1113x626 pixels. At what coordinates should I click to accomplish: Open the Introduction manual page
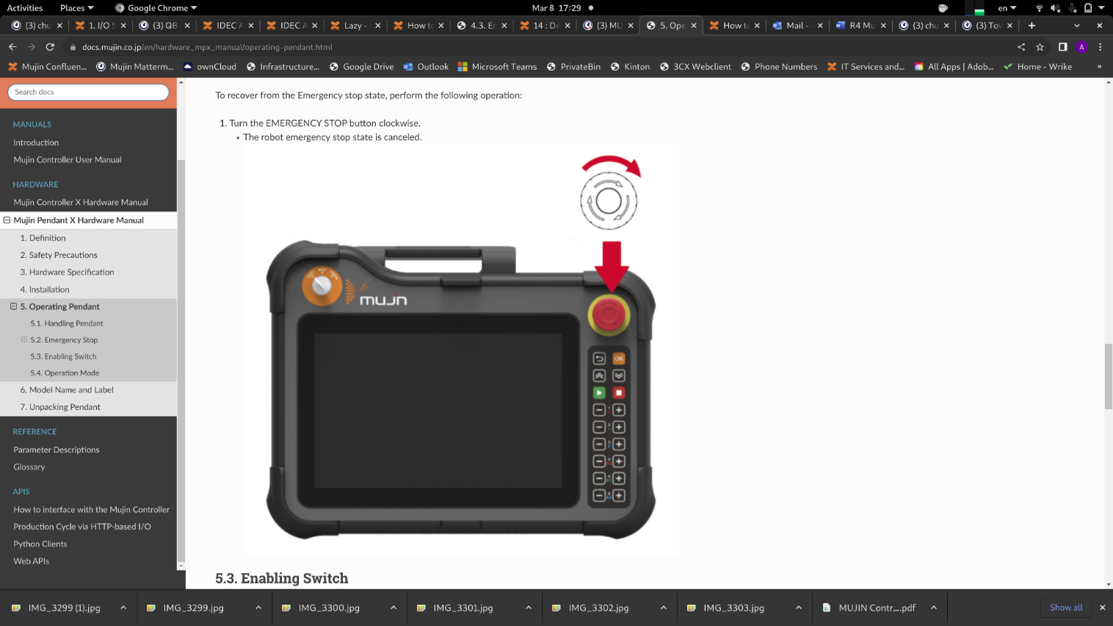pos(36,143)
